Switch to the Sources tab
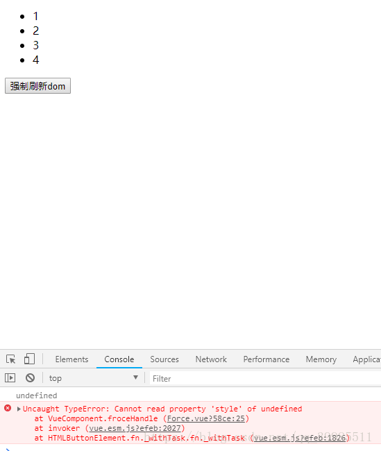This screenshot has width=381, height=451. pos(164,359)
